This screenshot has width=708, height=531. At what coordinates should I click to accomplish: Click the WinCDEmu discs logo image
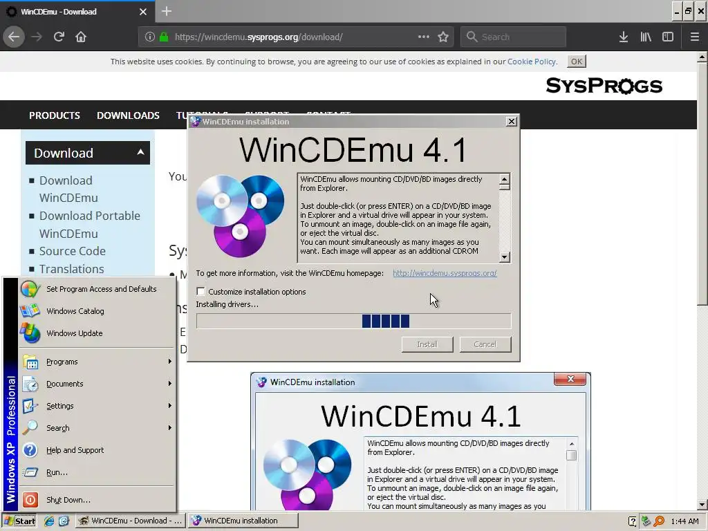[x=240, y=216]
